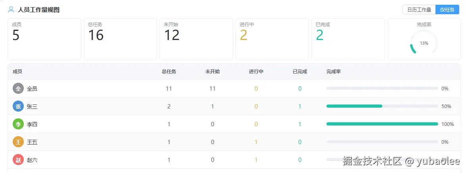Viewport: 466px width, 173px height.
Task: Click the 未开始 summary card showing 12
Action: click(x=196, y=39)
